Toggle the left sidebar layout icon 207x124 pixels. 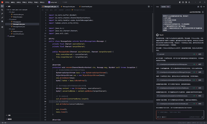(x=180, y=2)
